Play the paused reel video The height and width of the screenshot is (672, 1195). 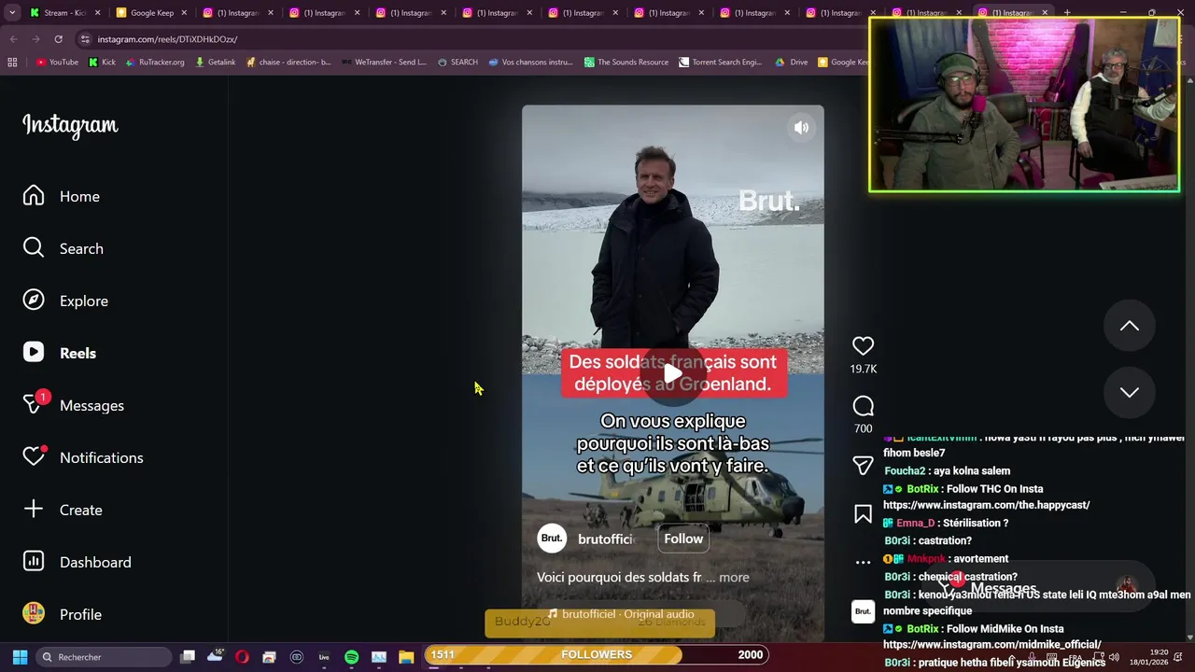pyautogui.click(x=673, y=374)
